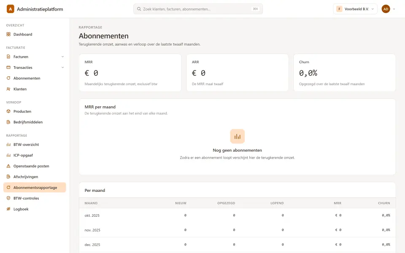Click the Facturen document icon
This screenshot has width=405, height=253.
point(8,57)
